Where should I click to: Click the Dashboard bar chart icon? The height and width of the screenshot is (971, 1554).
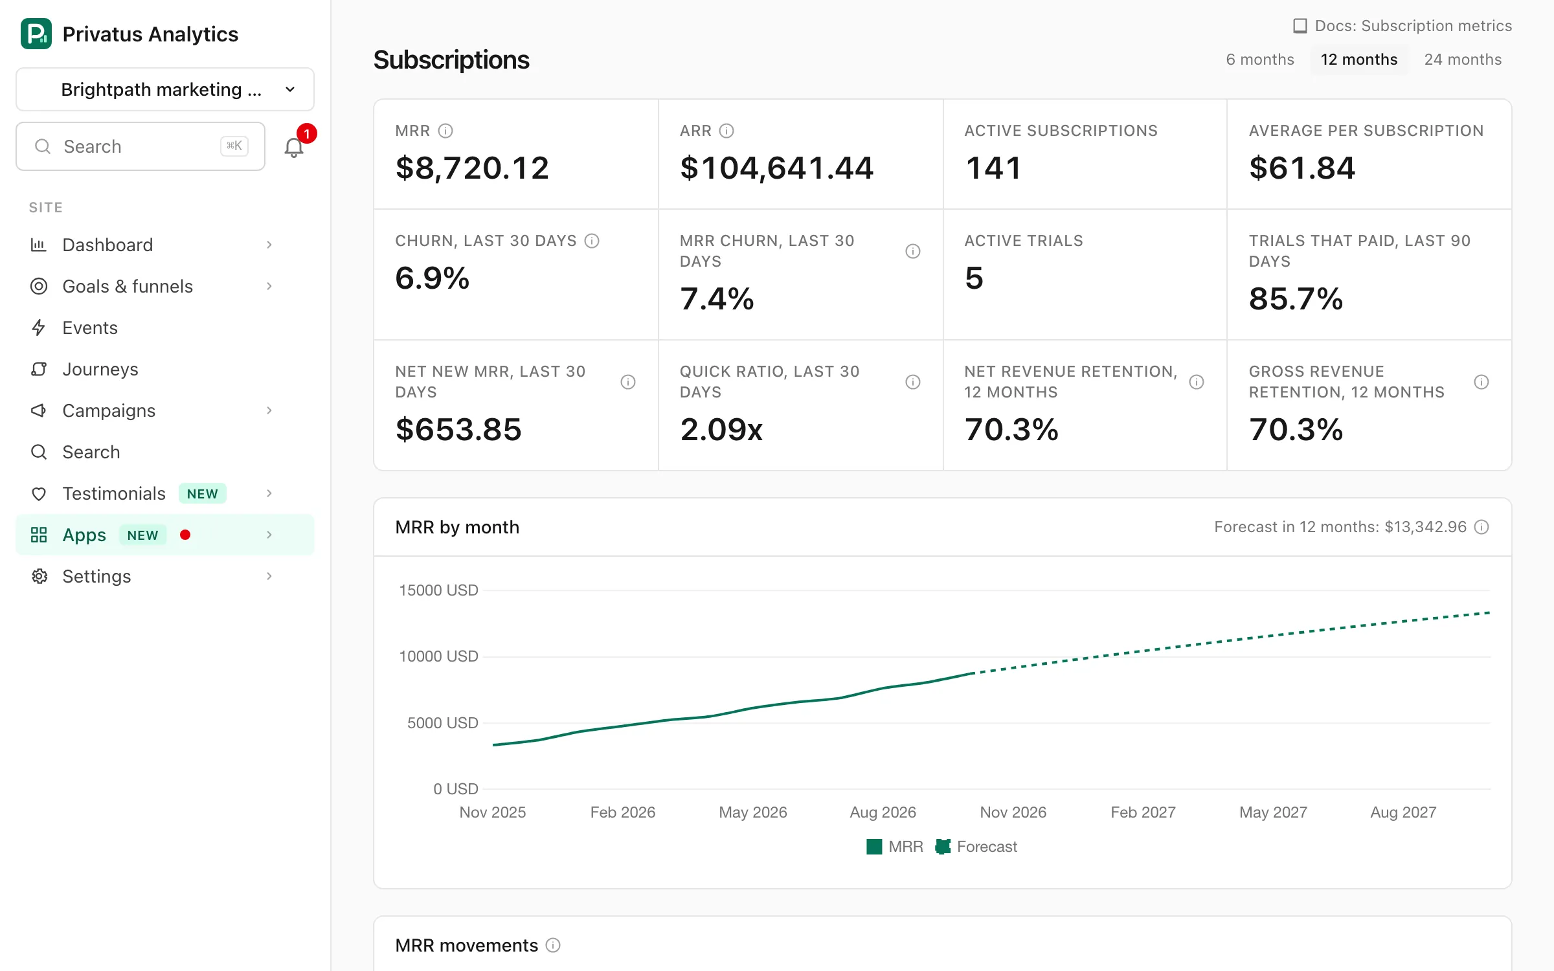click(x=39, y=245)
